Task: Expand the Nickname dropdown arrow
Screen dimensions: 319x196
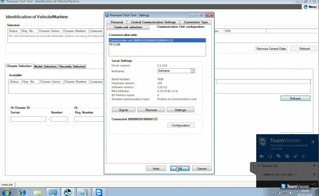Action: pos(193,71)
